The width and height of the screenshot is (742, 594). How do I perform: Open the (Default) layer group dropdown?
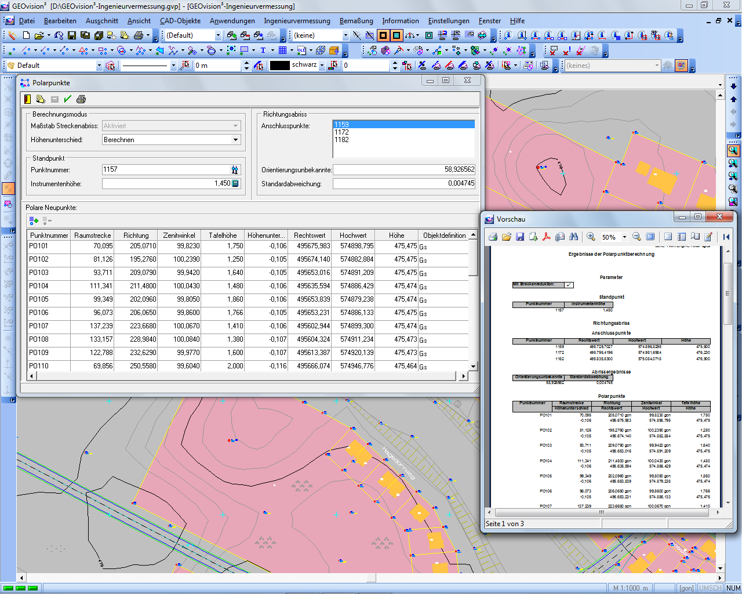[218, 35]
